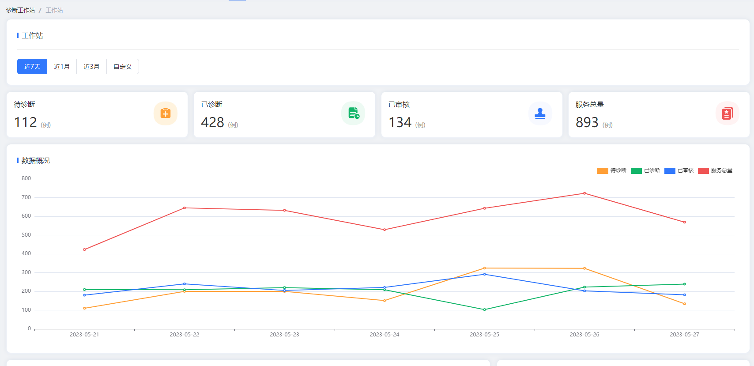The height and width of the screenshot is (366, 754).
Task: Click the blue 已审核 stamp icon
Action: (x=540, y=113)
